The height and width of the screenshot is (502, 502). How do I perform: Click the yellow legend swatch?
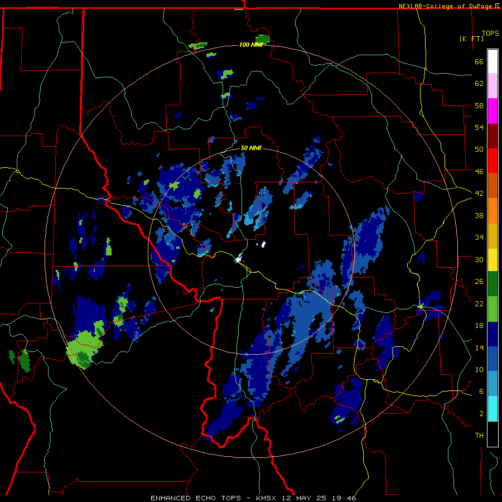pyautogui.click(x=493, y=260)
